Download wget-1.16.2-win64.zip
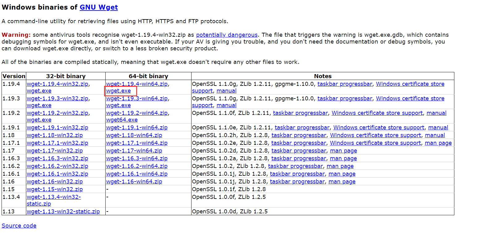 tap(137, 166)
